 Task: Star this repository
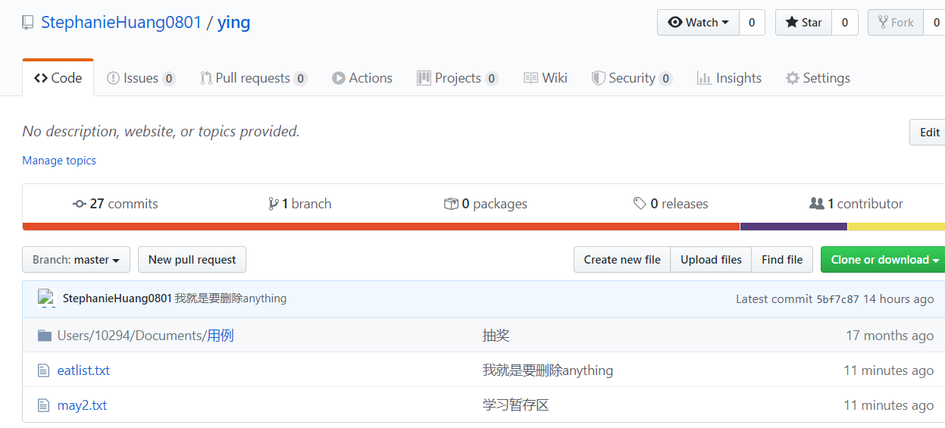[803, 22]
